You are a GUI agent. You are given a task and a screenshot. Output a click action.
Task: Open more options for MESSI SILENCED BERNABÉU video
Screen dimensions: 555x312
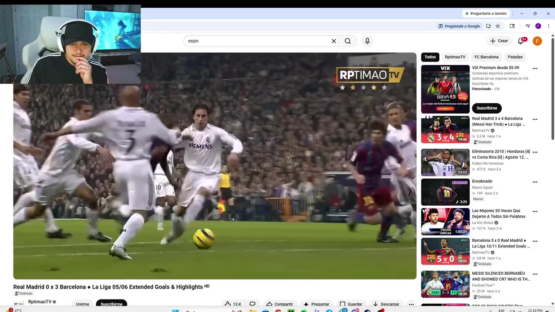(535, 274)
